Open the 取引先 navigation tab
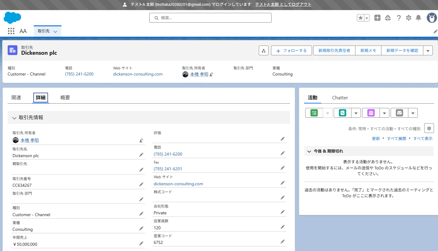 tap(44, 31)
